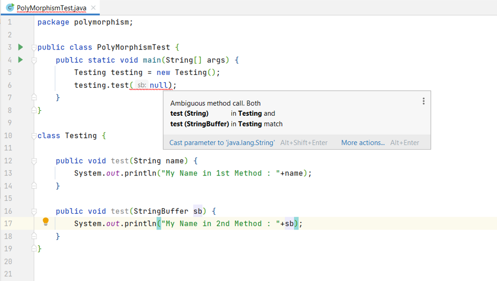Click 'test (StringBuffer)' in the tooltip

(x=200, y=124)
